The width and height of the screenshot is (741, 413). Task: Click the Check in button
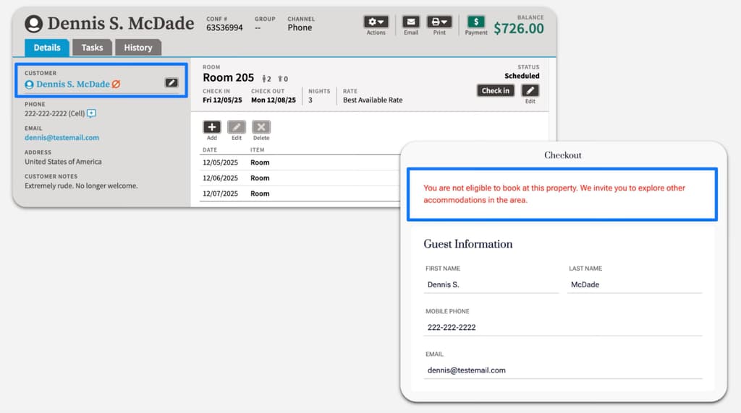coord(495,90)
